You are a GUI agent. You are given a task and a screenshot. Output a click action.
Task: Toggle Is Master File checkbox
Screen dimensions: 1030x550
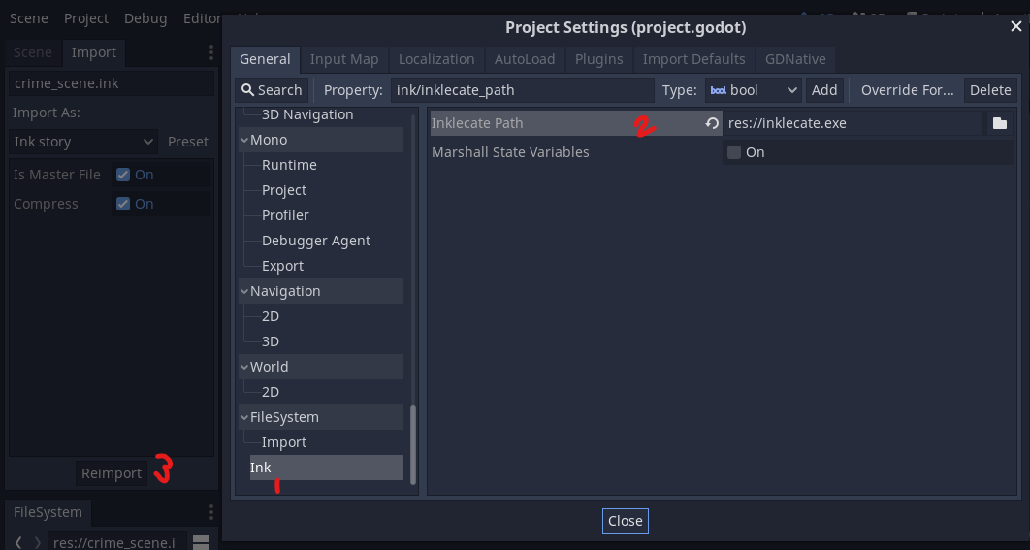tap(123, 175)
